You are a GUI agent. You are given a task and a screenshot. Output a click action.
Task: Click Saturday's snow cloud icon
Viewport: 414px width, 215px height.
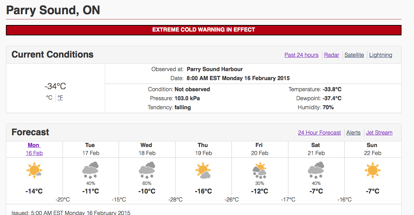point(316,170)
